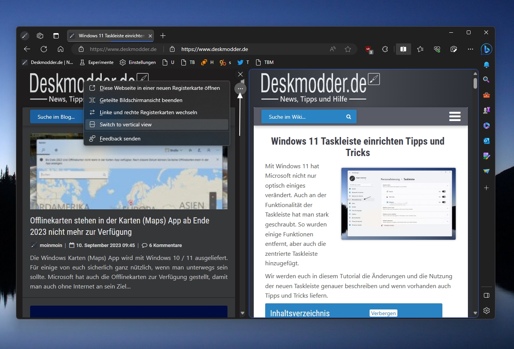Open the Edge profile icon
The height and width of the screenshot is (349, 514).
[x=25, y=36]
